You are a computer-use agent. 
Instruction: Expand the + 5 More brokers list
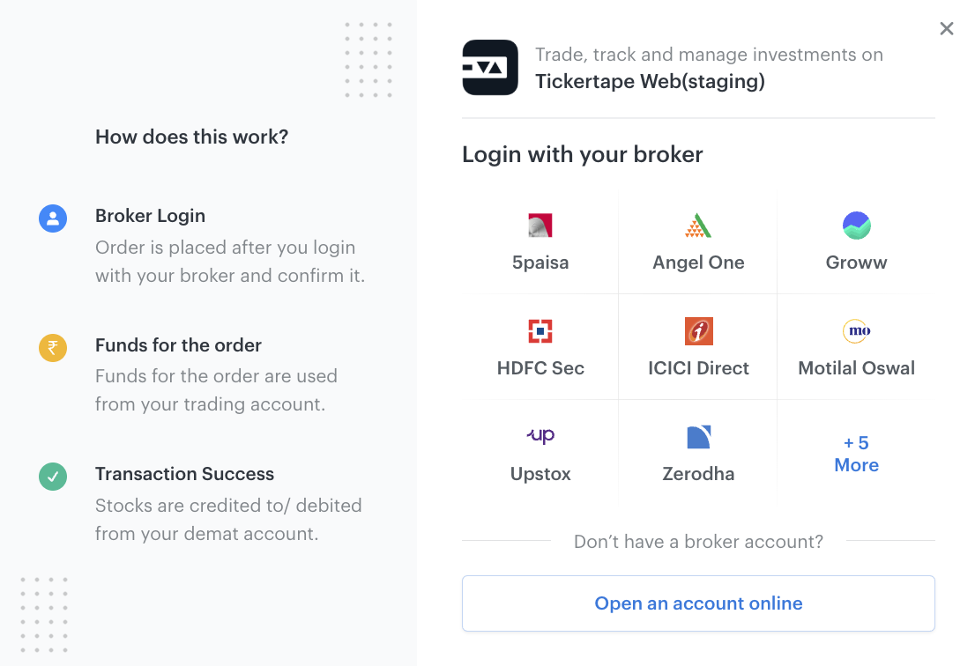click(x=856, y=454)
